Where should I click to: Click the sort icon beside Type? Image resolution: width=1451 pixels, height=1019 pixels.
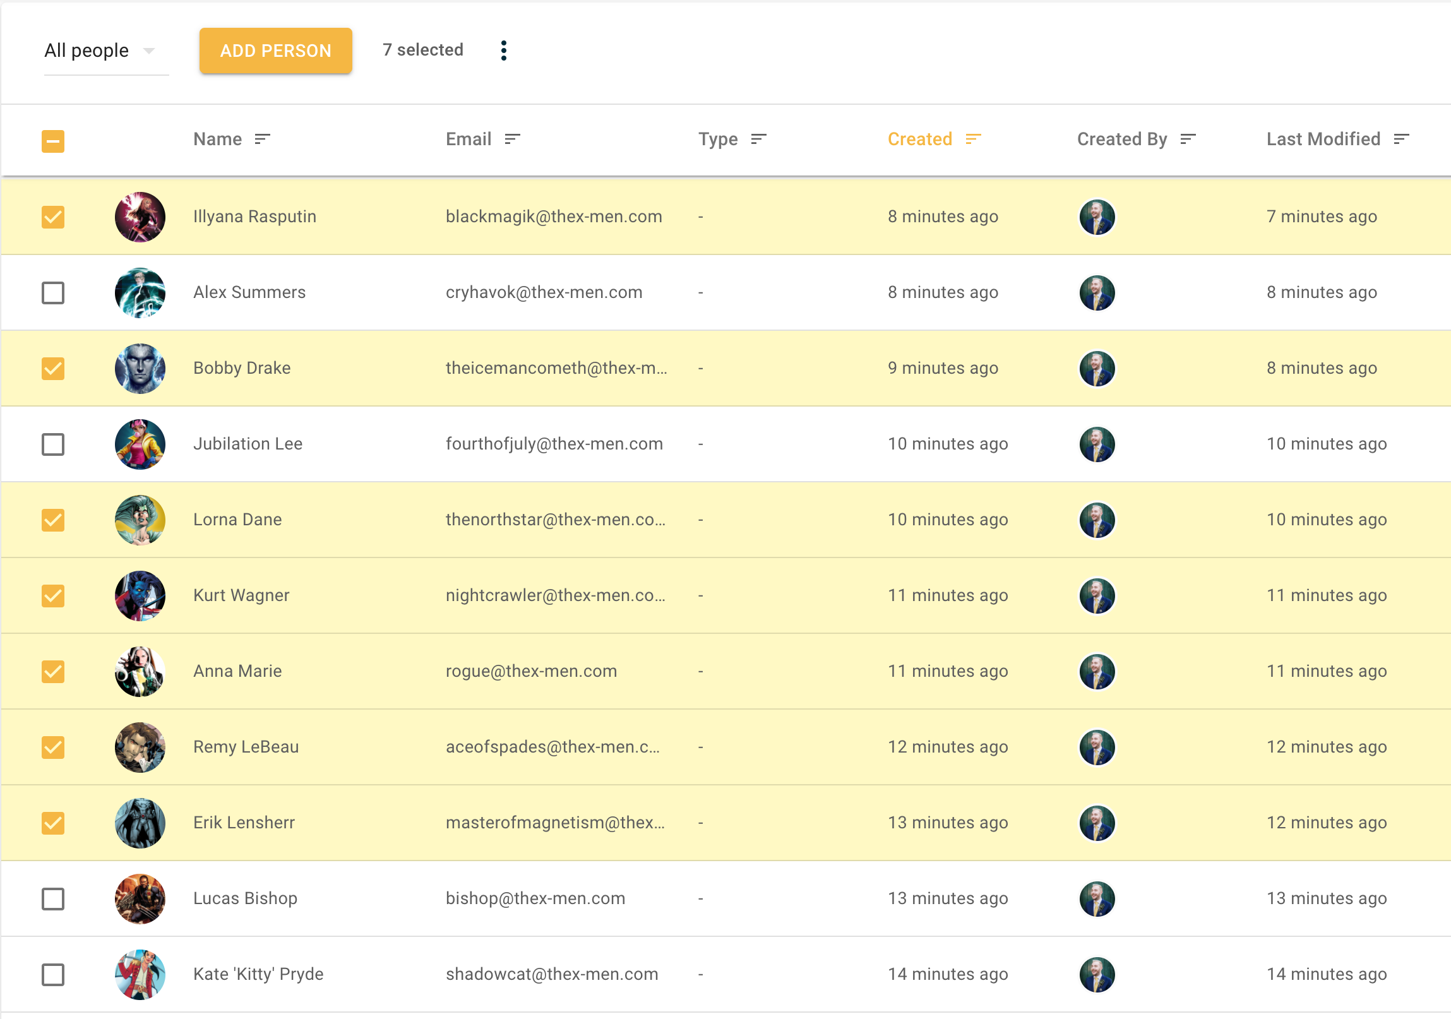(758, 139)
